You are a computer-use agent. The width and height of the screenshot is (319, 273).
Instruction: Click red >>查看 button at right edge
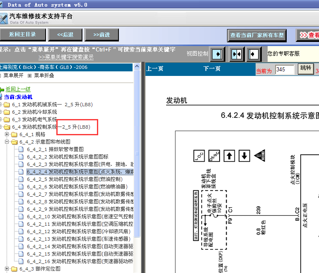tap(308, 35)
